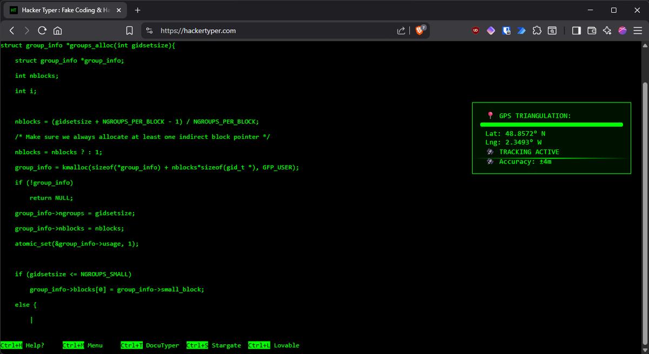
Task: Click the GPS TRIANGULATION heading
Action: (535, 116)
